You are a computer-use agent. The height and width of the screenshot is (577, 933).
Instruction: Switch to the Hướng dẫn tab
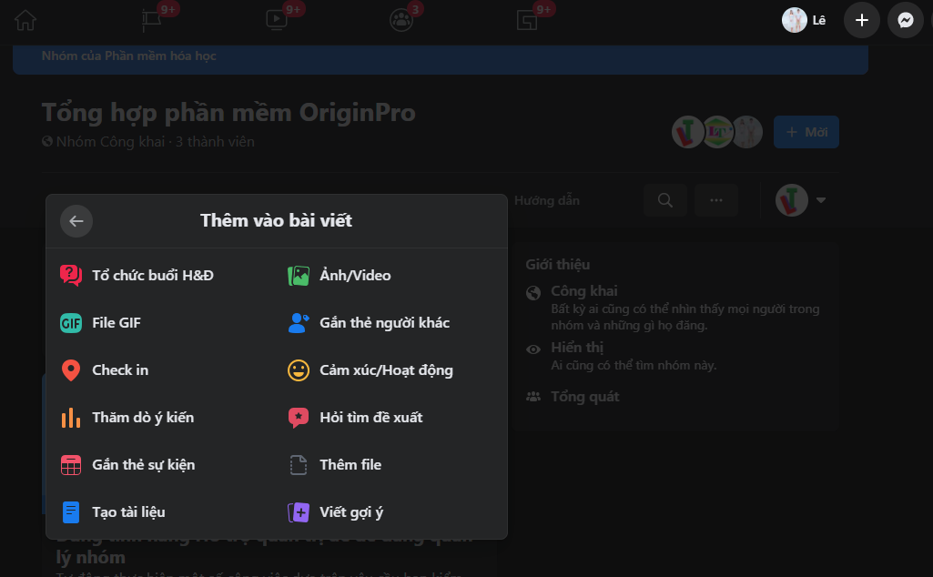[547, 200]
